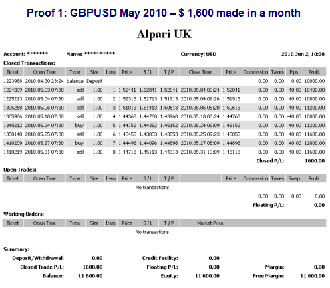Image resolution: width=330 pixels, height=288 pixels.
Task: Click open time '2010.05.18 07:30'
Action: click(45, 116)
